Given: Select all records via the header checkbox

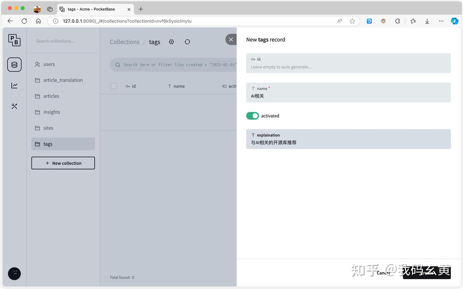Looking at the screenshot, I should click(x=113, y=86).
